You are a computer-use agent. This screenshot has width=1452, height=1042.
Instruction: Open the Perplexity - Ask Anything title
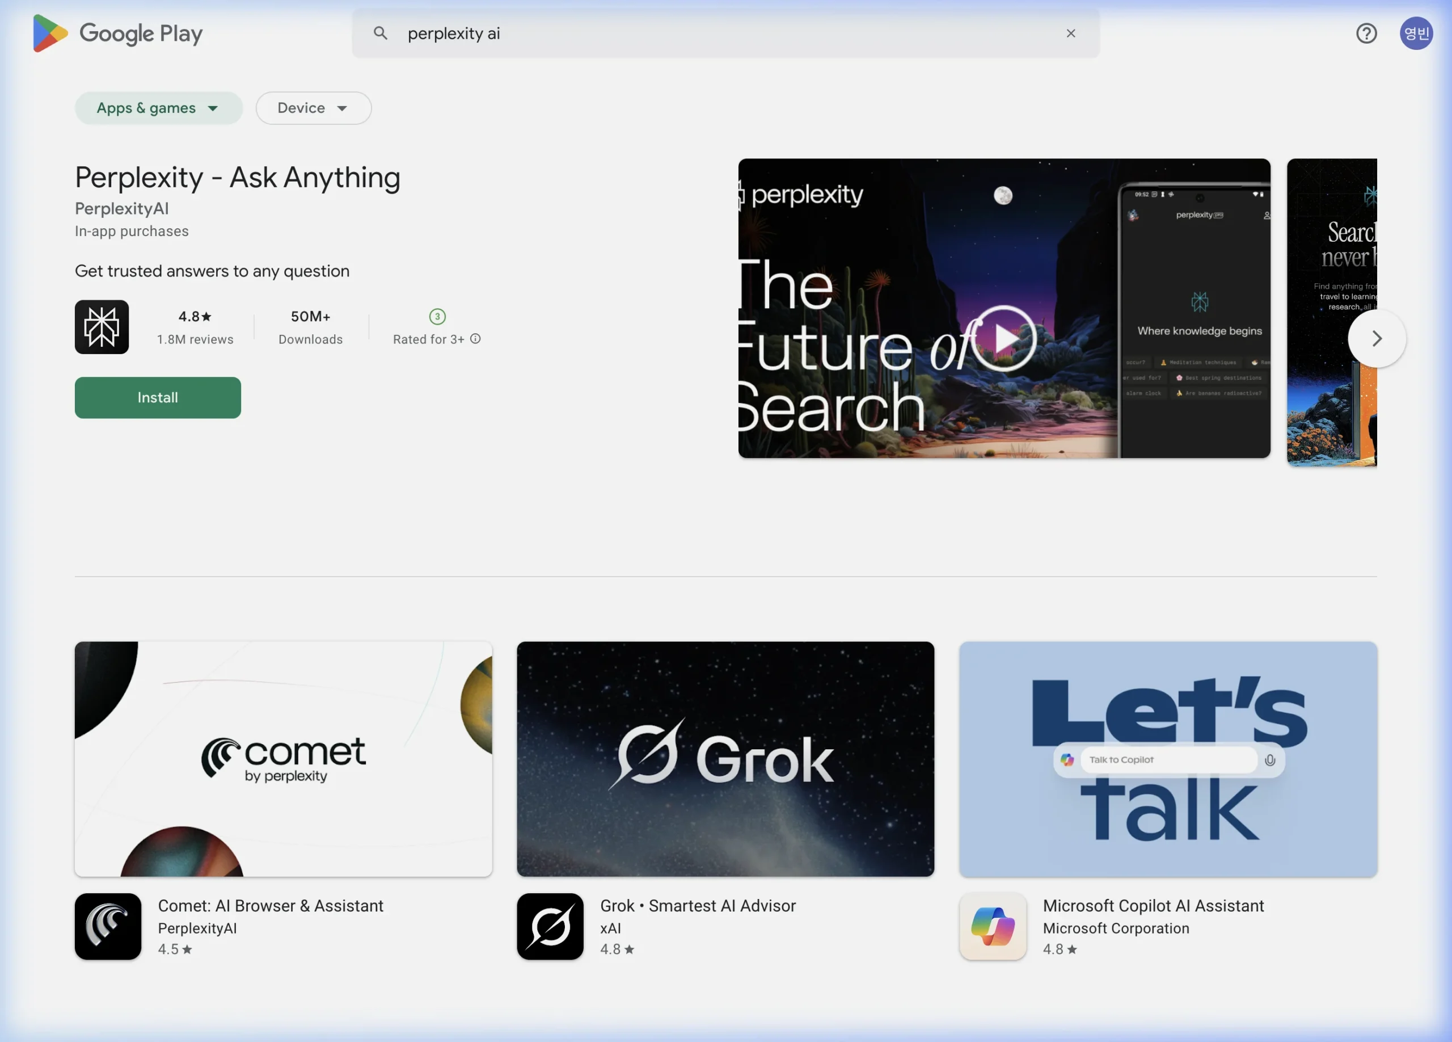click(x=238, y=178)
